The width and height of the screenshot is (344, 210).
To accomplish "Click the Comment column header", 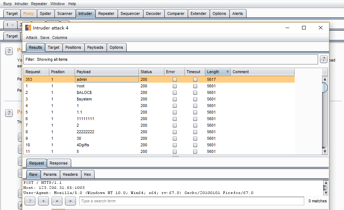I will click(x=263, y=72).
